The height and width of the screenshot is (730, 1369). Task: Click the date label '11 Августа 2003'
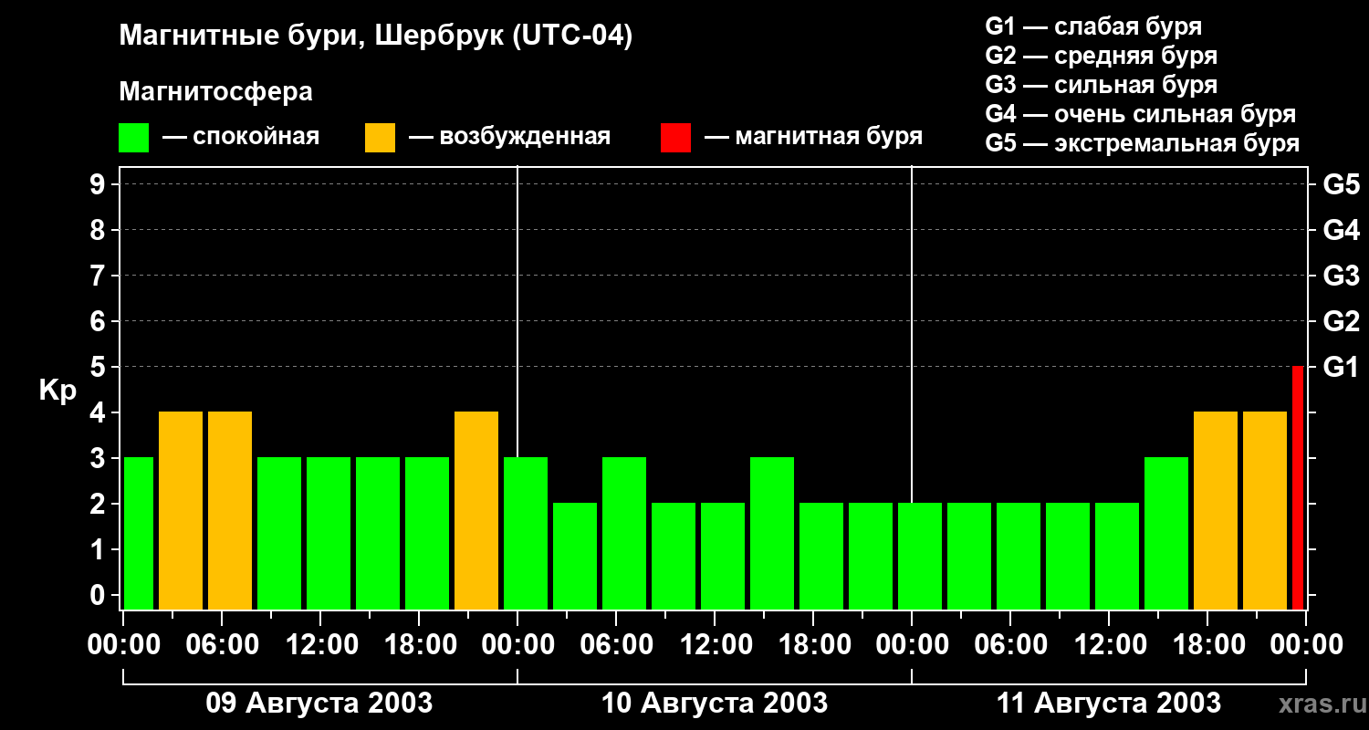coord(1109,704)
